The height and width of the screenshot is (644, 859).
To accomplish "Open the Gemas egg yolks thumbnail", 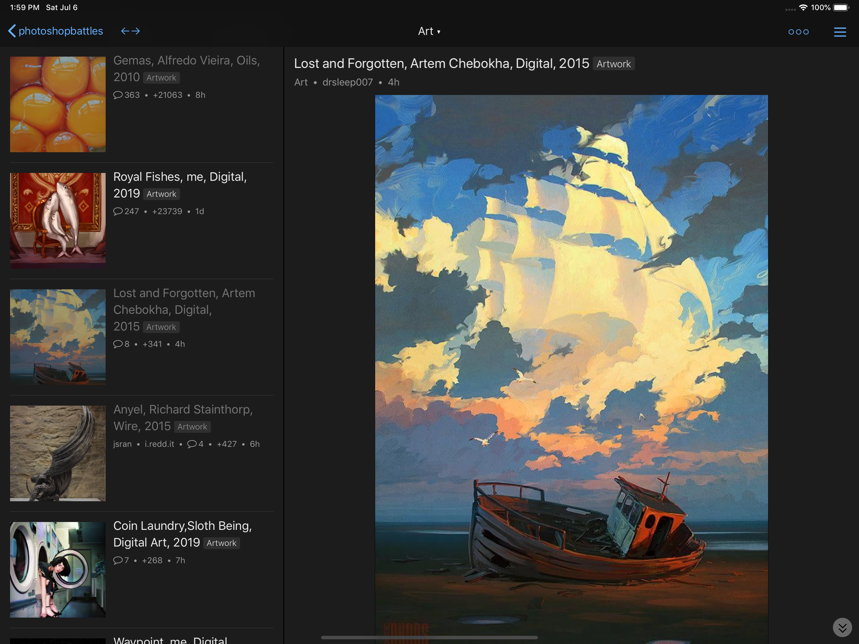I will [x=58, y=104].
